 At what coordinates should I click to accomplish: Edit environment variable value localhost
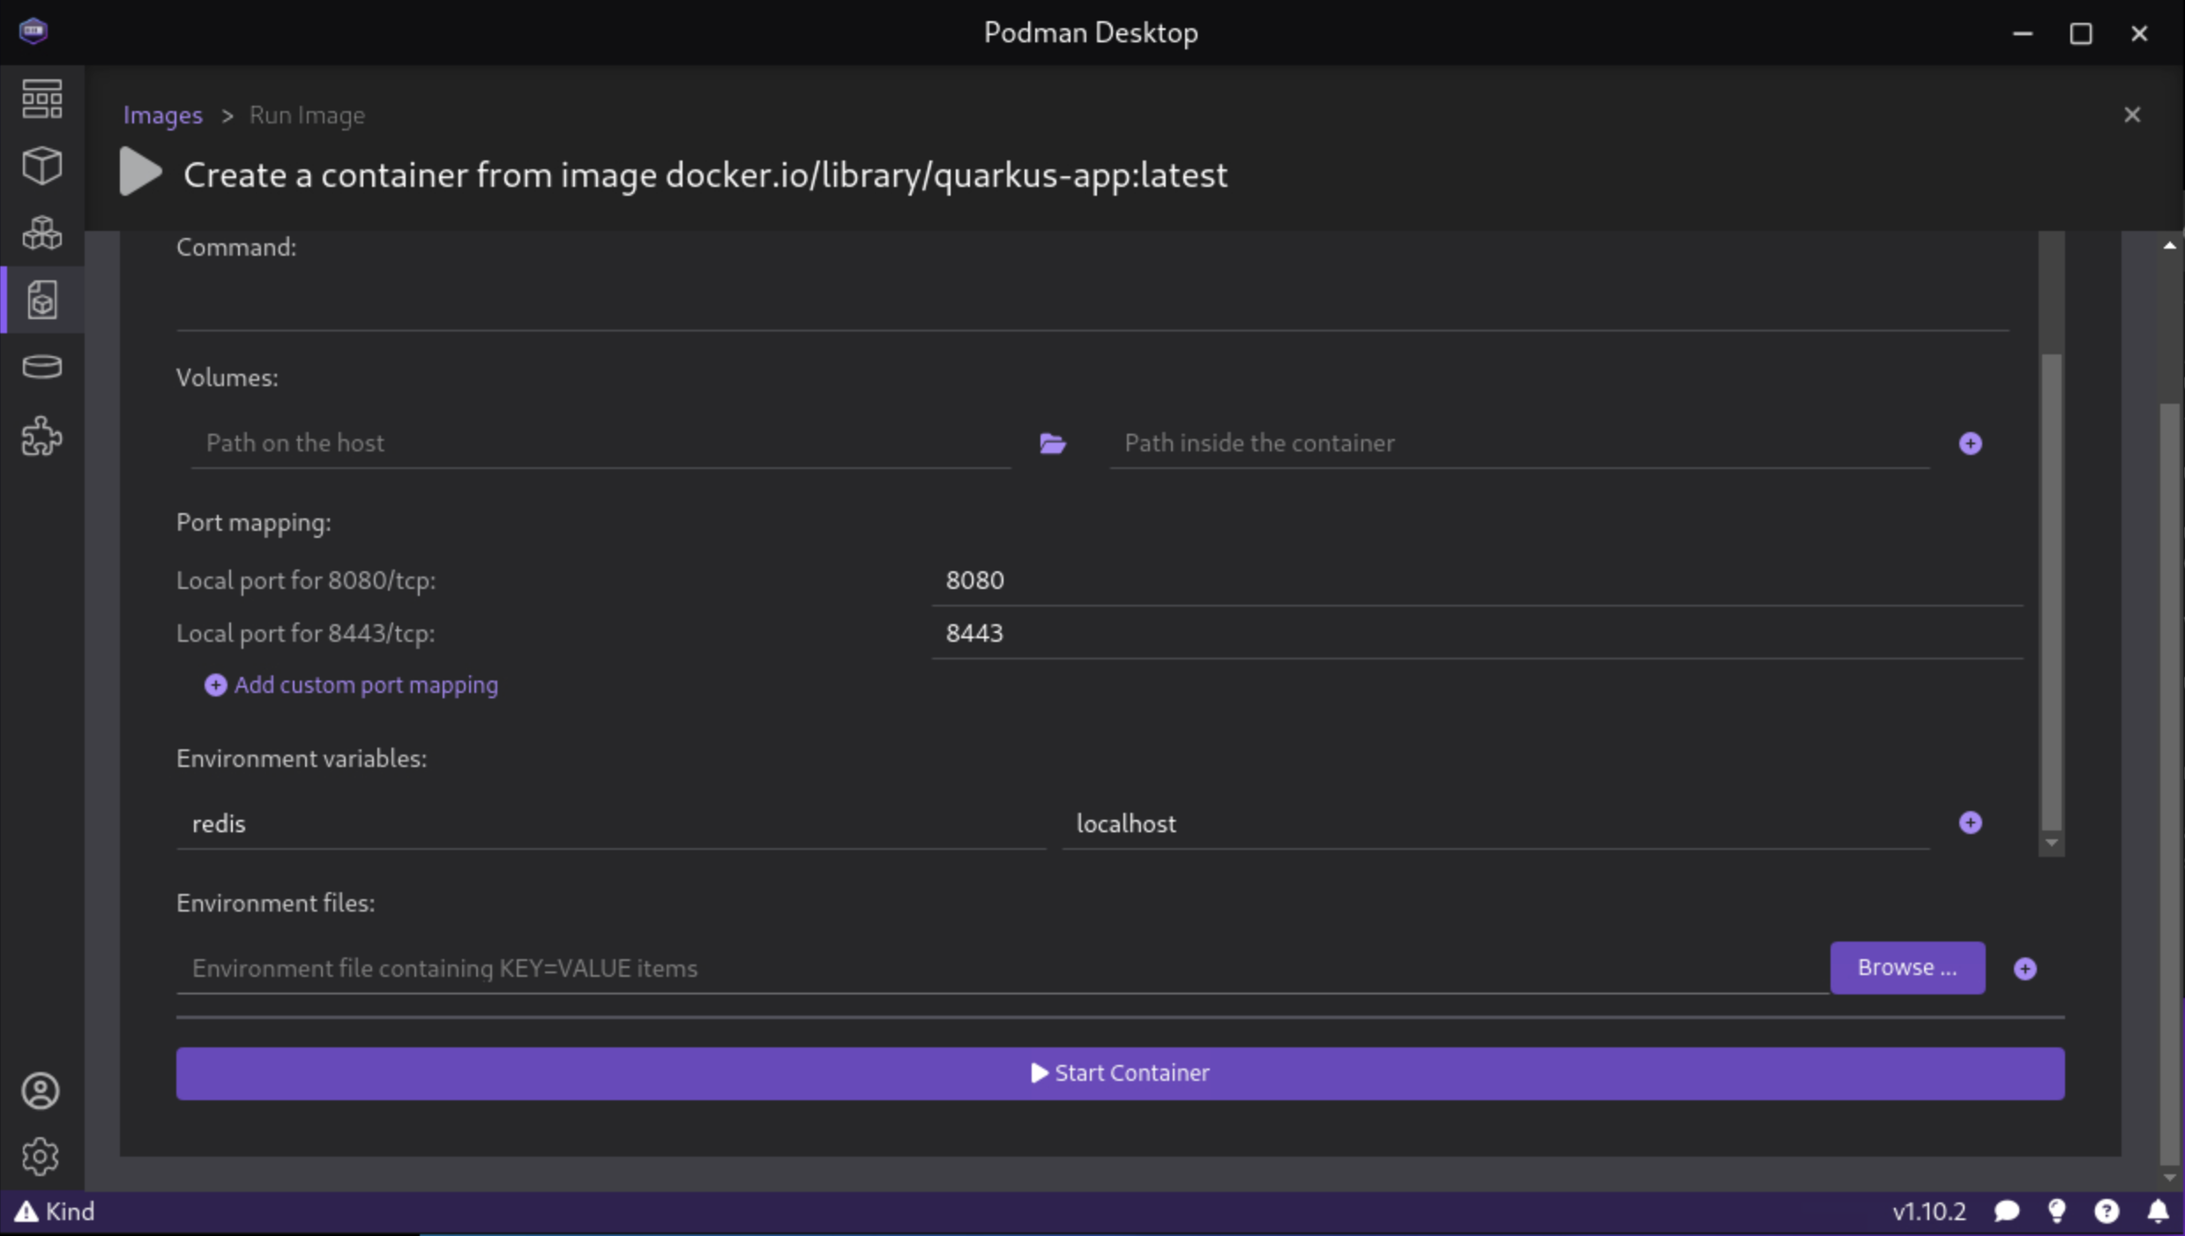click(x=1495, y=823)
